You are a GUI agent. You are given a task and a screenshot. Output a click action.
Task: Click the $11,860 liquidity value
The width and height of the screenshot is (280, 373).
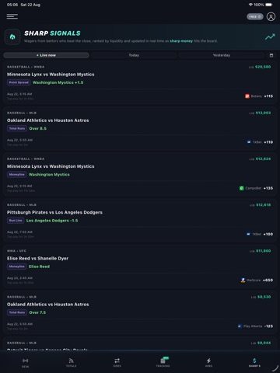[263, 251]
